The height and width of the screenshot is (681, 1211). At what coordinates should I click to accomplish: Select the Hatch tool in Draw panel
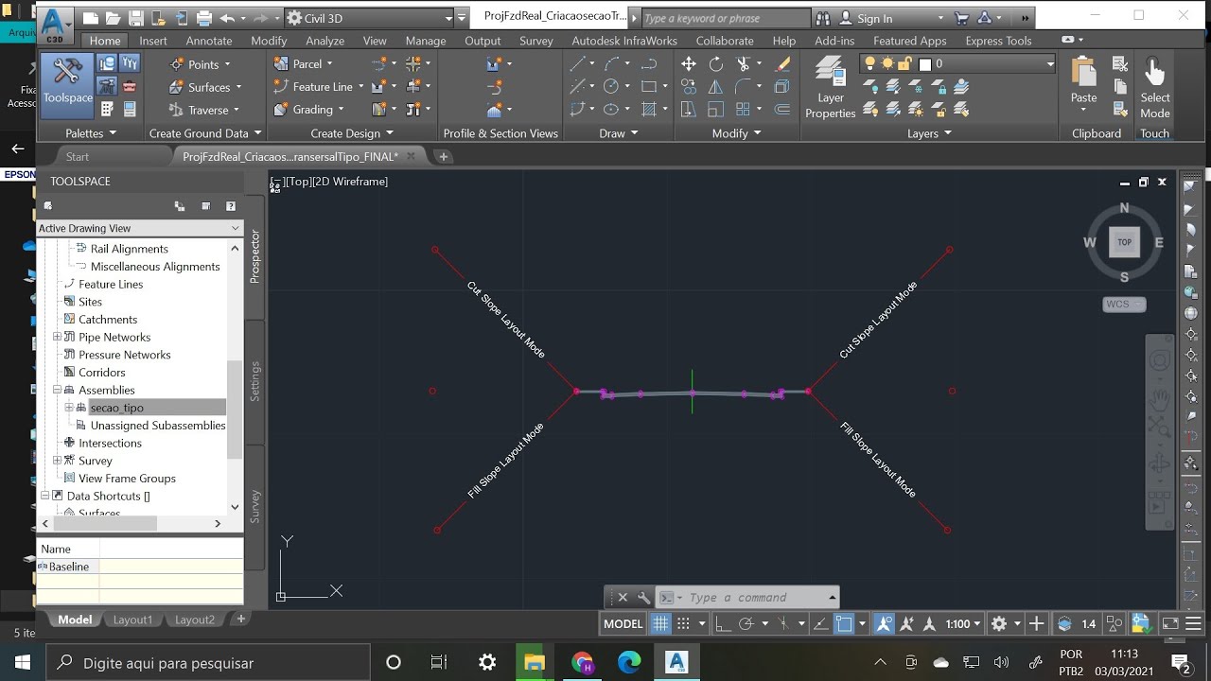click(x=648, y=109)
